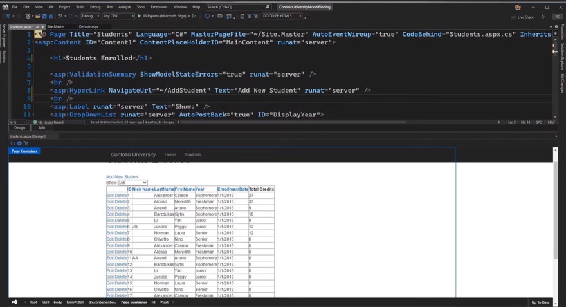Click designer refresh icon in Design pane
Image resolution: width=566 pixels, height=307 pixels.
pos(13,144)
